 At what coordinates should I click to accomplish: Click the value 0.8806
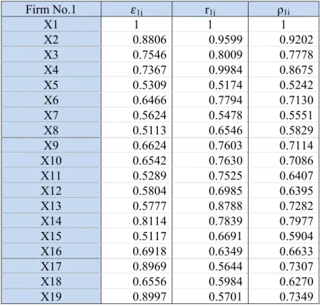click(x=150, y=40)
